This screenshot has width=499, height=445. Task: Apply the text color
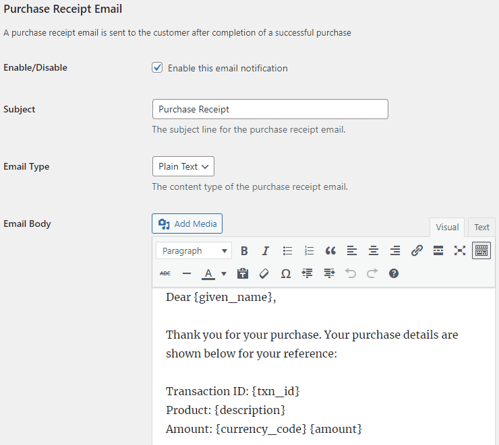[208, 273]
